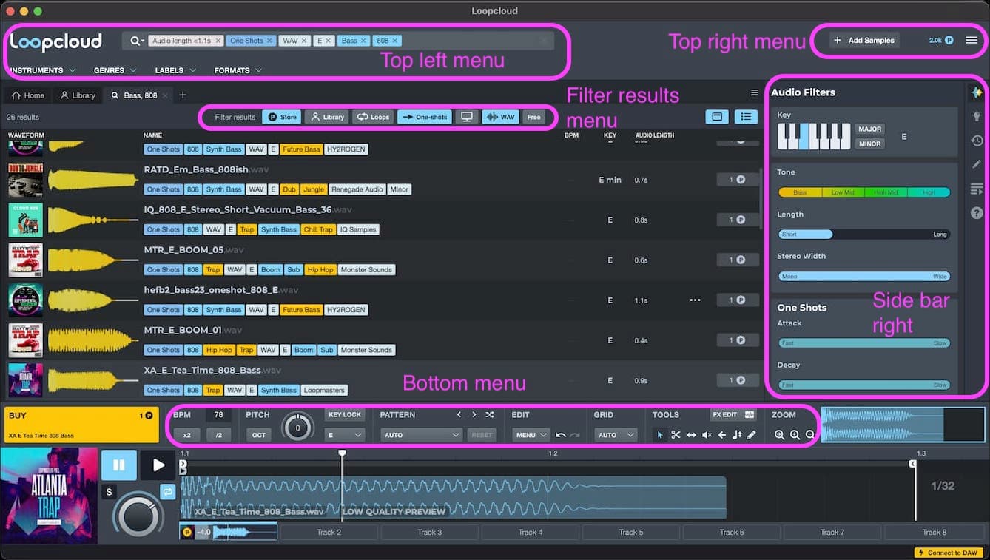Viewport: 990px width, 560px height.
Task: Open the three-dots menu on hefb2_bass23 row
Action: (695, 300)
